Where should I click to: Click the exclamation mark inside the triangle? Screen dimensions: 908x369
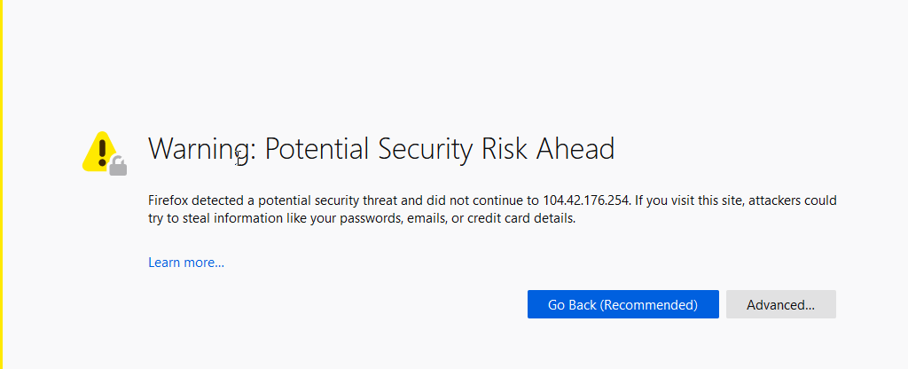coord(103,152)
